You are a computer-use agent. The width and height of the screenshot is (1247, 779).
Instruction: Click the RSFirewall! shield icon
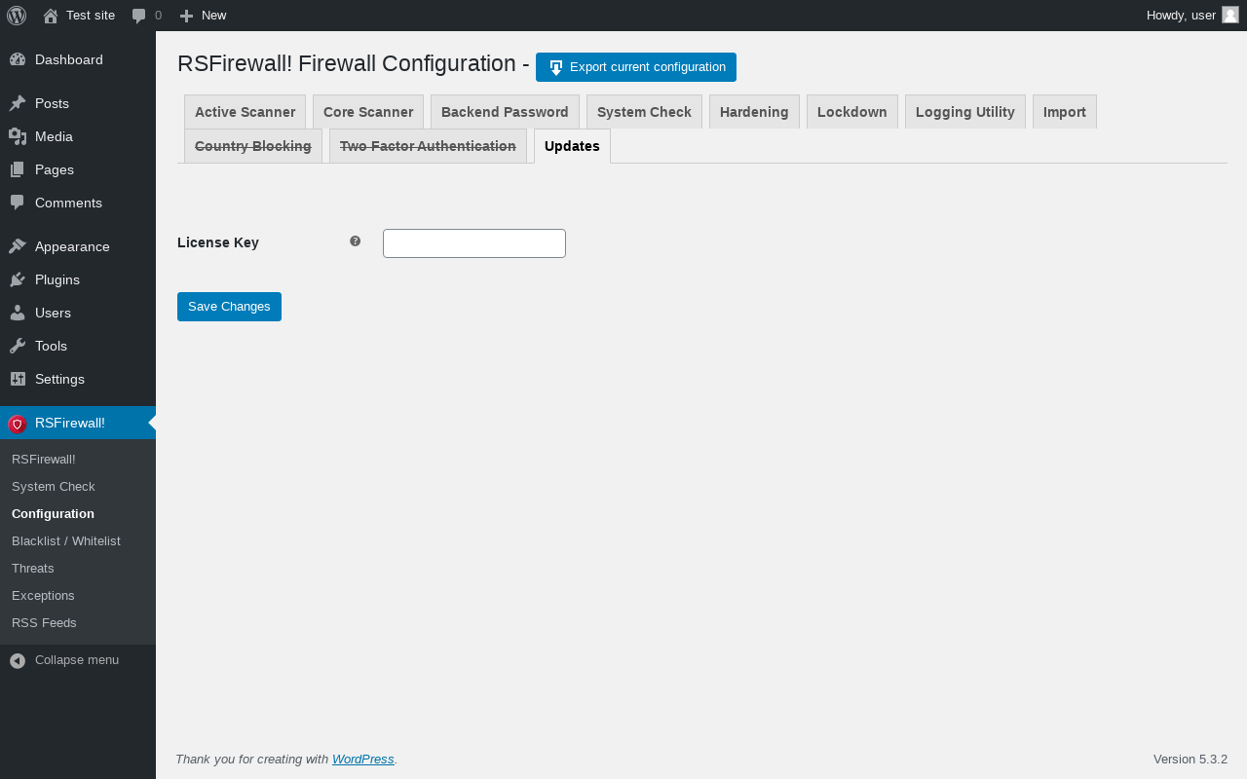click(x=18, y=424)
